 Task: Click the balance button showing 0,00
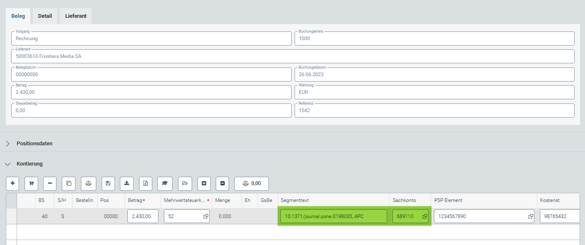pos(251,183)
